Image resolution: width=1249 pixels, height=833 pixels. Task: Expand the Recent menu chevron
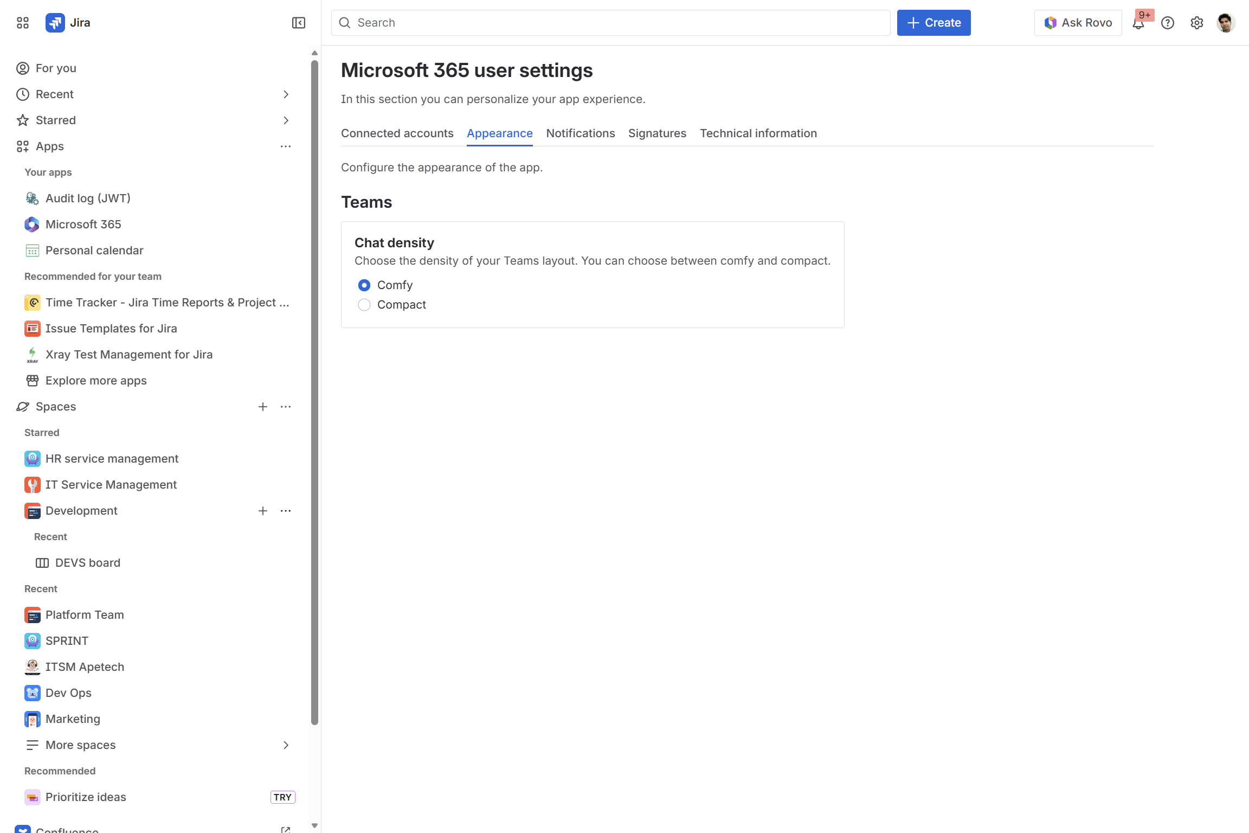pos(286,94)
